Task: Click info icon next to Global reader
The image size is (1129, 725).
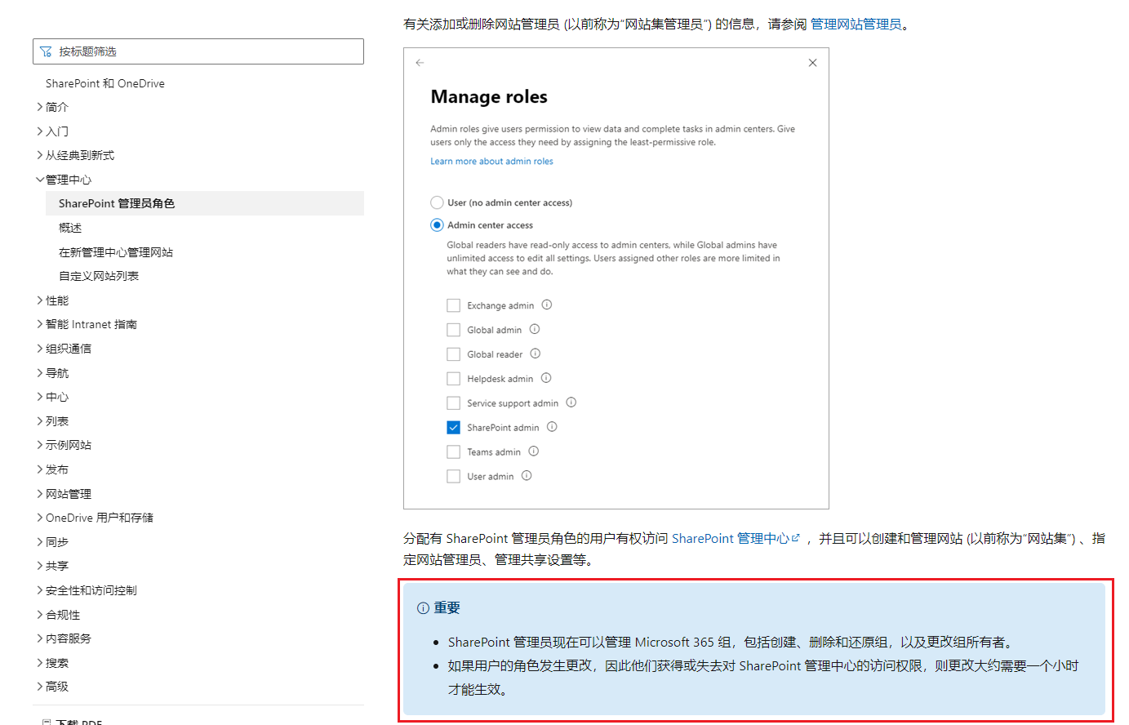Action: 536,354
